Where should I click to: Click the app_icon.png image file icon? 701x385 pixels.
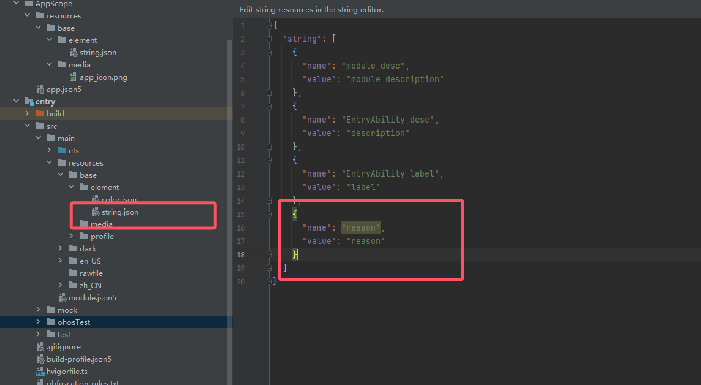tap(74, 77)
